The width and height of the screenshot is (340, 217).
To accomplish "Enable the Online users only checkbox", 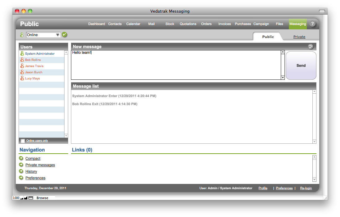I will coord(23,141).
